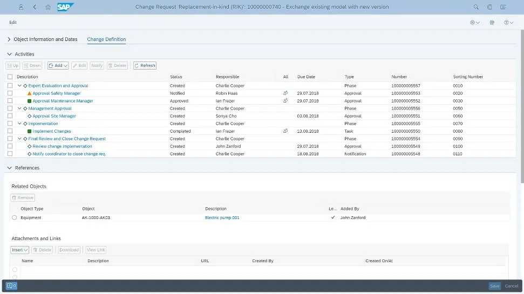Click the orange warning icon beside Approval Safety Manager

pos(29,93)
